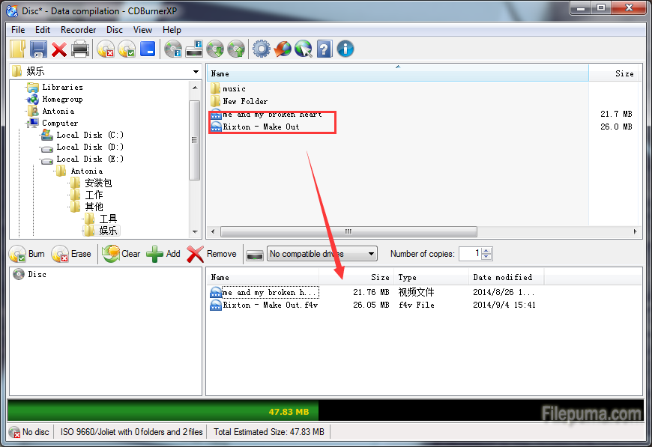This screenshot has width=652, height=447.
Task: Click the red X delete icon in the toolbar
Action: tap(59, 49)
